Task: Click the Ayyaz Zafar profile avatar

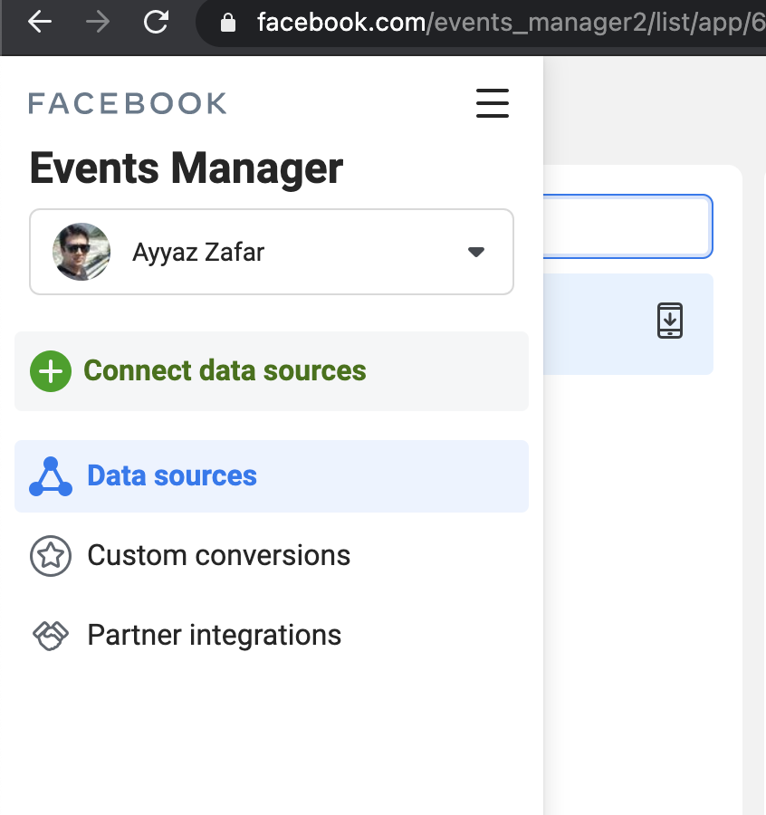Action: click(81, 252)
